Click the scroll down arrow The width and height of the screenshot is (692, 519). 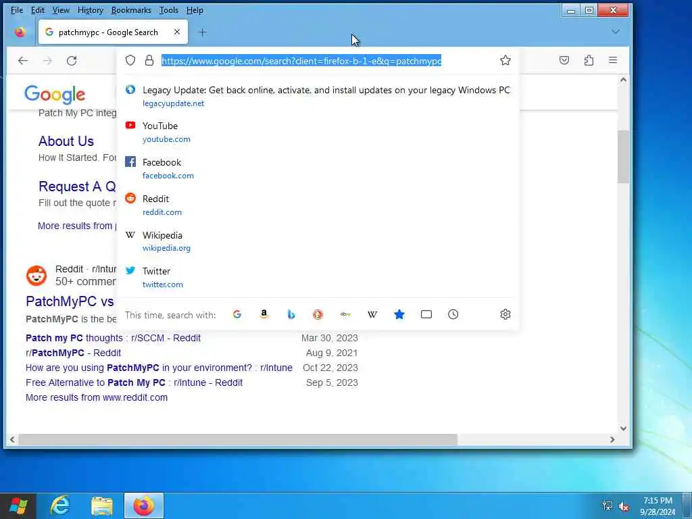click(623, 428)
